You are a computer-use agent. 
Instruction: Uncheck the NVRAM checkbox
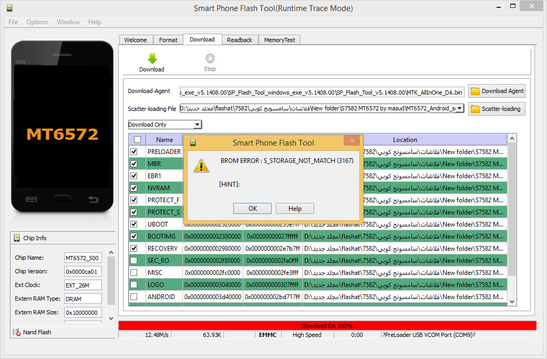coord(133,188)
